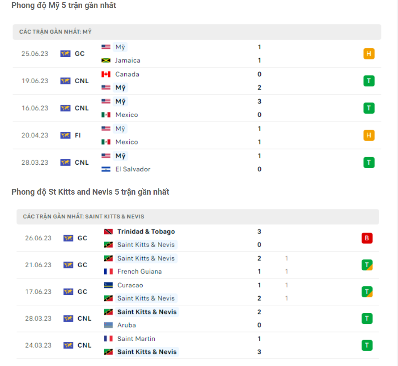Click the Aruba flag icon
Image resolution: width=398 pixels, height=366 pixels.
coord(108,325)
